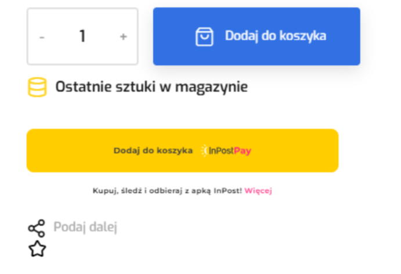Click the pink 'Pay' word in InPost logo
Image resolution: width=401 pixels, height=274 pixels.
(x=243, y=151)
